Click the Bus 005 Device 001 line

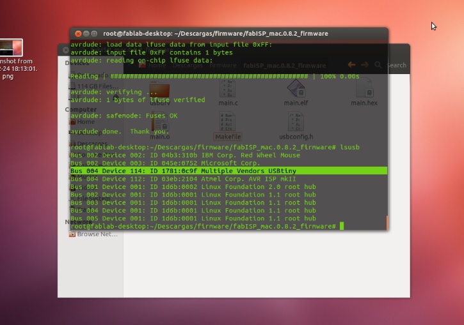click(193, 218)
